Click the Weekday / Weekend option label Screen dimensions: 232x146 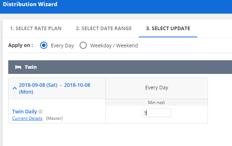coord(114,46)
